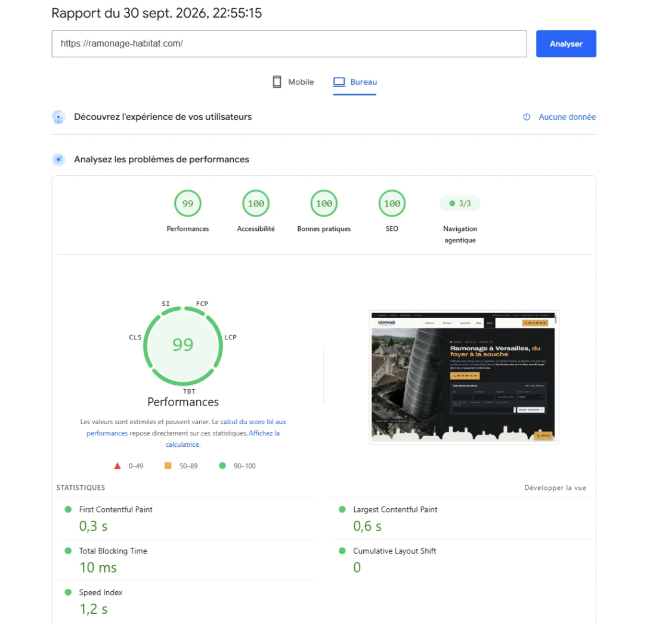656x624 pixels.
Task: Click the page screenshot thumbnail
Action: pos(464,377)
